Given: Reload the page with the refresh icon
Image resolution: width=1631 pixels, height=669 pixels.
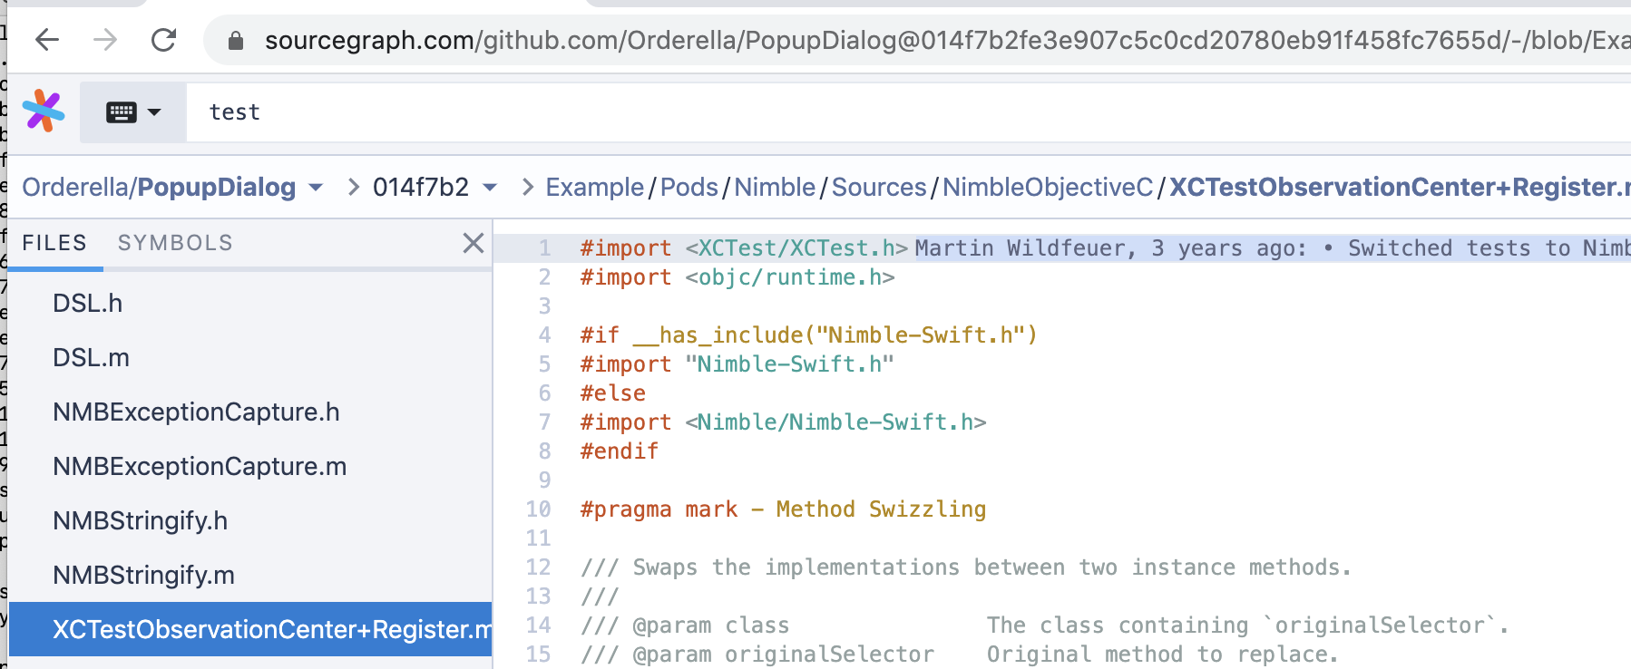Looking at the screenshot, I should (x=163, y=39).
